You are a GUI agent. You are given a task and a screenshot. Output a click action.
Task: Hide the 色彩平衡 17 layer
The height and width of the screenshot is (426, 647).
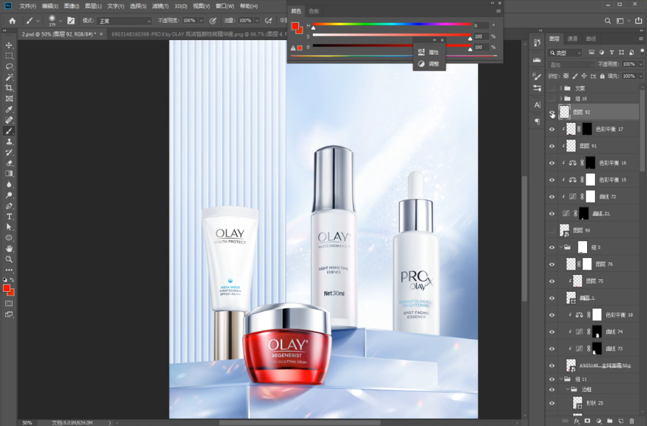[x=552, y=129]
